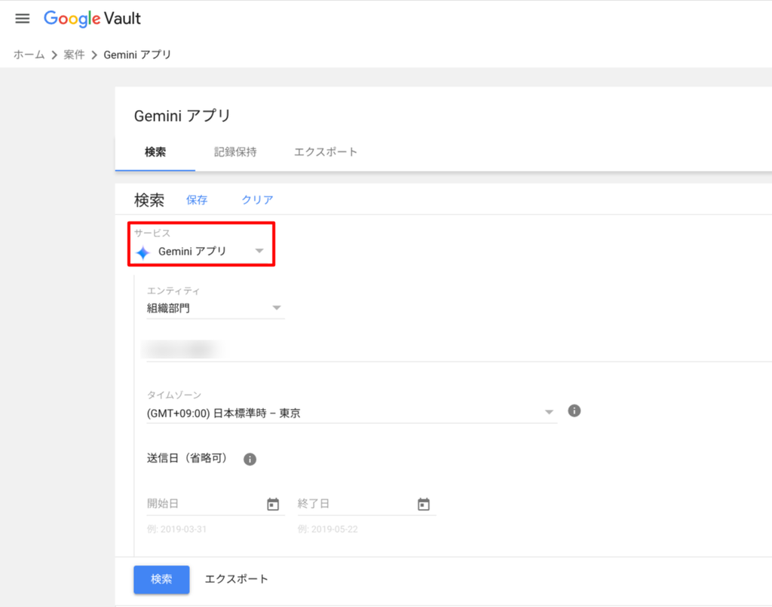Open the サービス dropdown showing Gemini アプリ
772x607 pixels.
[x=201, y=252]
